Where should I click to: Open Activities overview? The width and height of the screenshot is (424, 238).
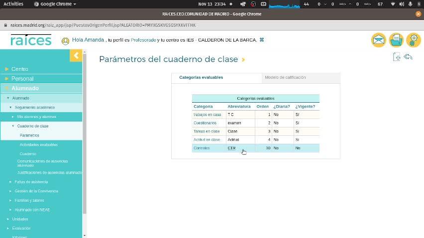point(13,4)
